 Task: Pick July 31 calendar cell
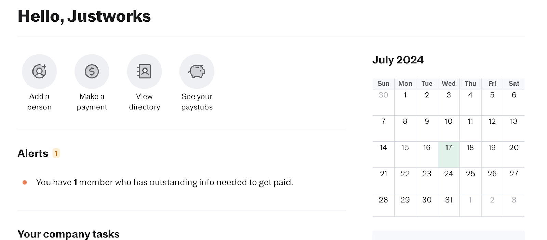449,205
